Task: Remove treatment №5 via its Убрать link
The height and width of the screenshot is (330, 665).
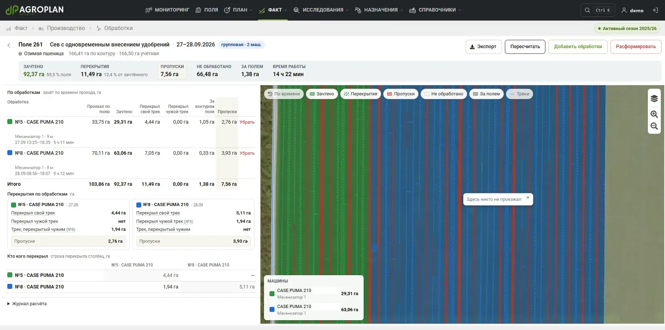Action: coord(247,122)
